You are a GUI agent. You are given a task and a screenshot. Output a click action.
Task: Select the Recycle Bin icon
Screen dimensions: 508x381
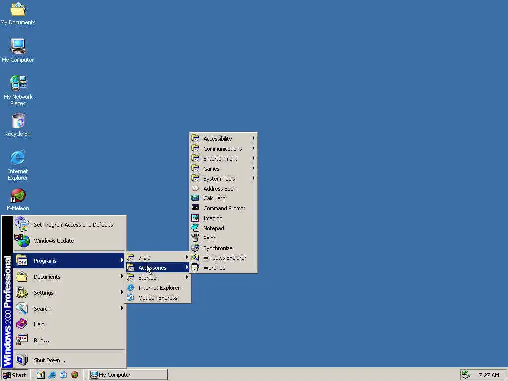tap(18, 125)
